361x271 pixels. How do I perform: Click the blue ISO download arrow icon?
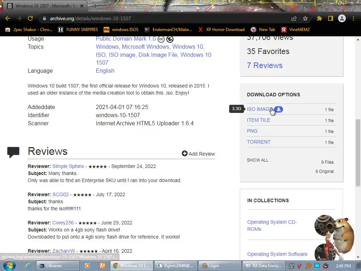coord(279,109)
